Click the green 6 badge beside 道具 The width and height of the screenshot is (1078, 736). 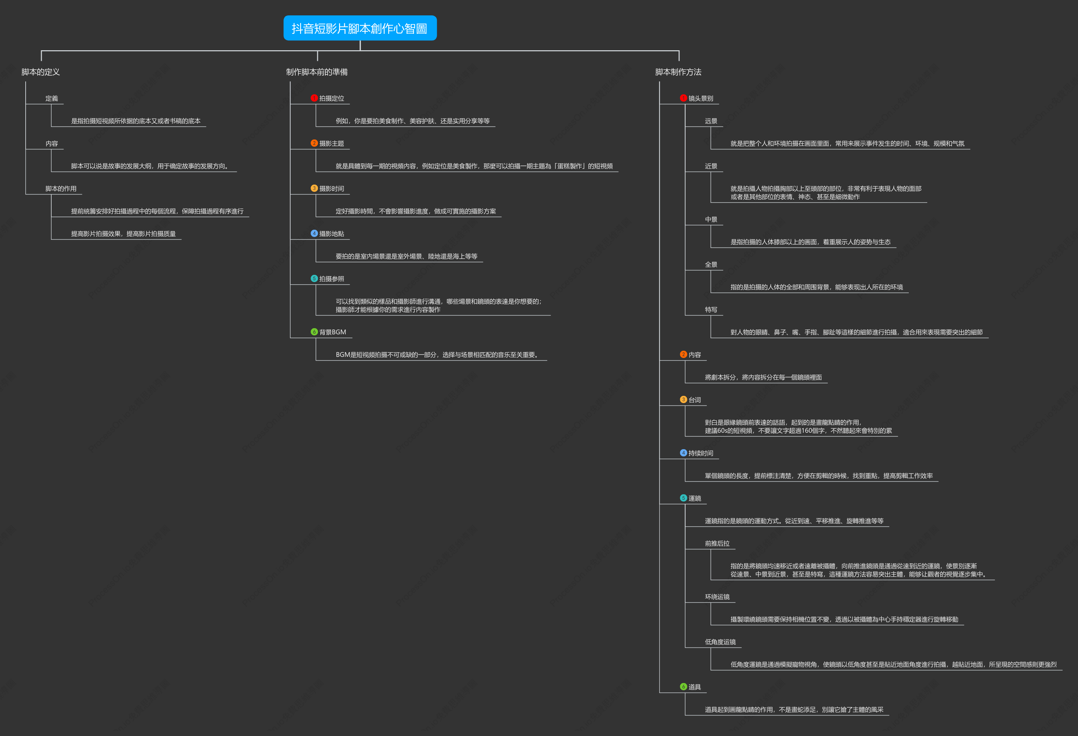[x=683, y=686]
